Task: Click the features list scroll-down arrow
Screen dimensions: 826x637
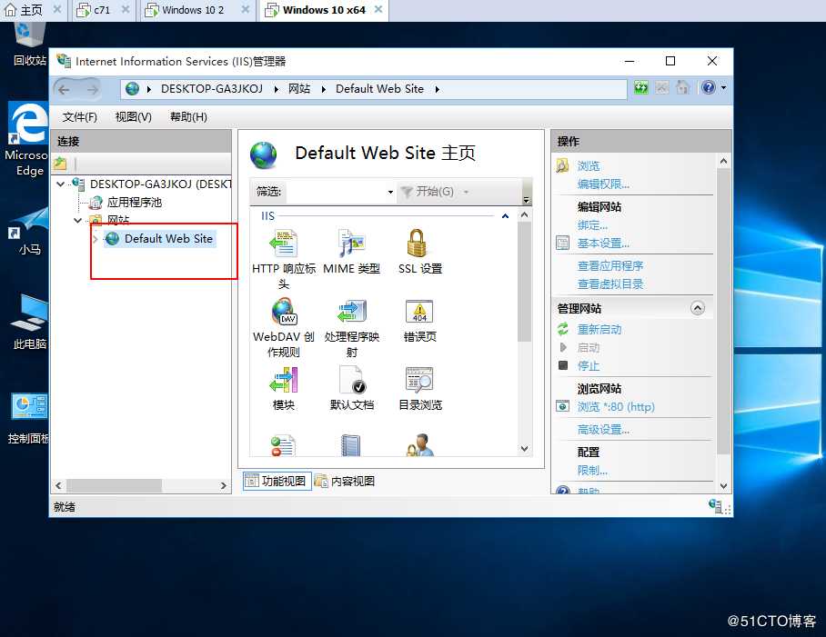Action: pyautogui.click(x=524, y=449)
